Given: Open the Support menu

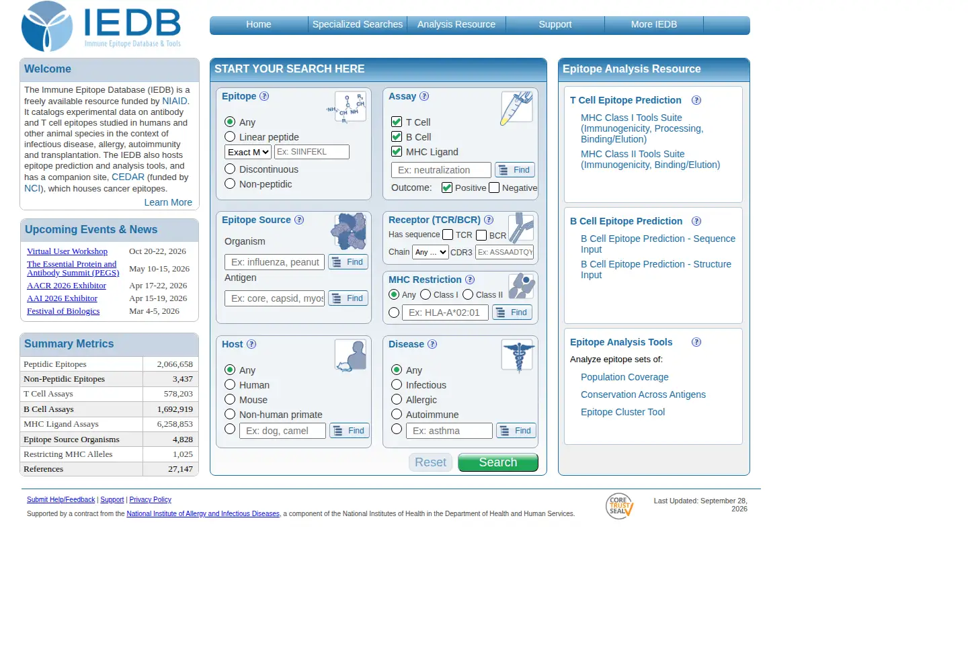Looking at the screenshot, I should click(555, 25).
